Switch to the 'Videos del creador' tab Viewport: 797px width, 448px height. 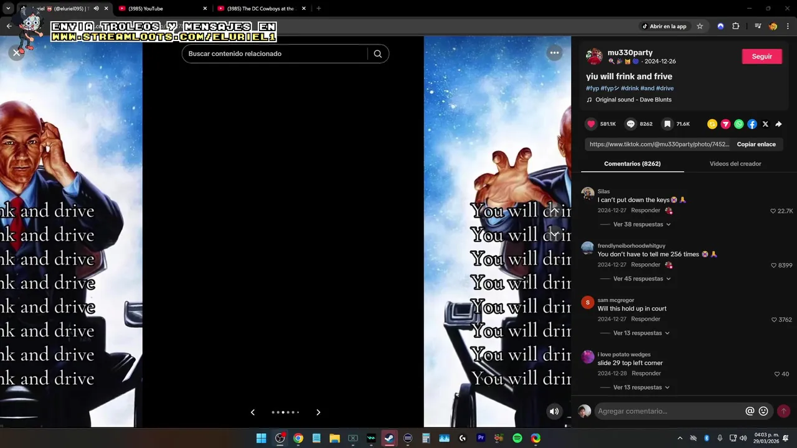(735, 164)
